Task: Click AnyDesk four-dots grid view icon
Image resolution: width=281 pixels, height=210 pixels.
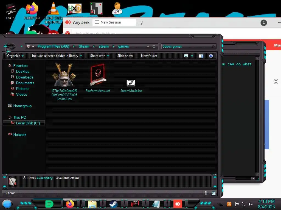Action: (276, 81)
